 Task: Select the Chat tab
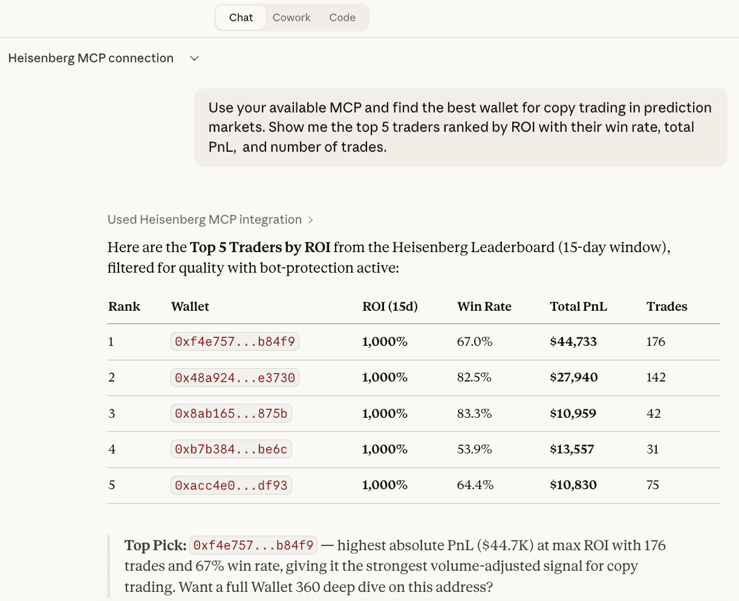coord(240,18)
